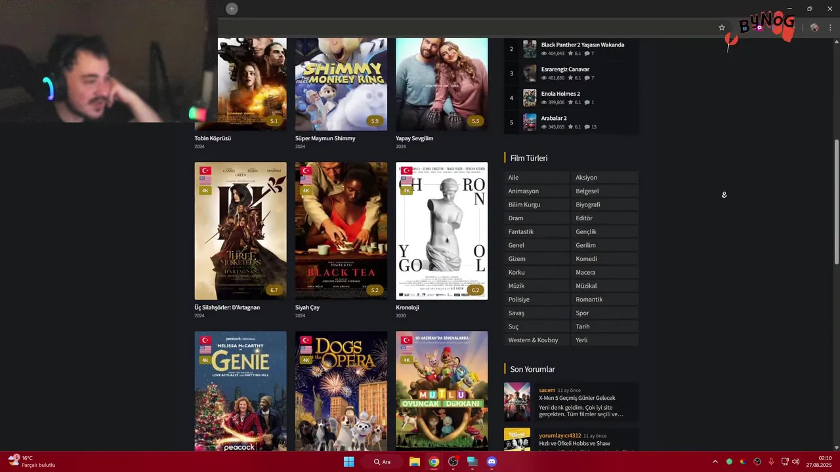Click the 5.9 rating badge on Süper Maymun Shimmy

(375, 121)
